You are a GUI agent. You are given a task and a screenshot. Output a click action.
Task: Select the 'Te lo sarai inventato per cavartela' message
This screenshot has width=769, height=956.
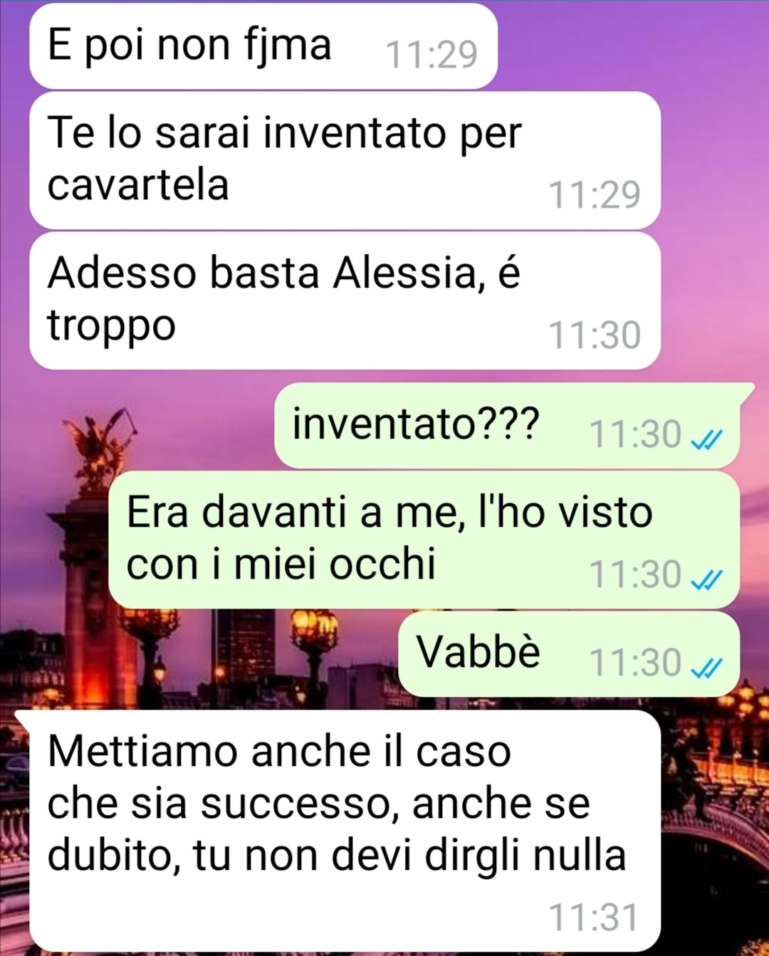point(345,160)
